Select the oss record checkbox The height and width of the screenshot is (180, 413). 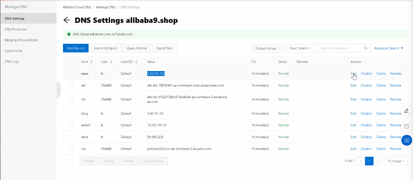(x=71, y=149)
